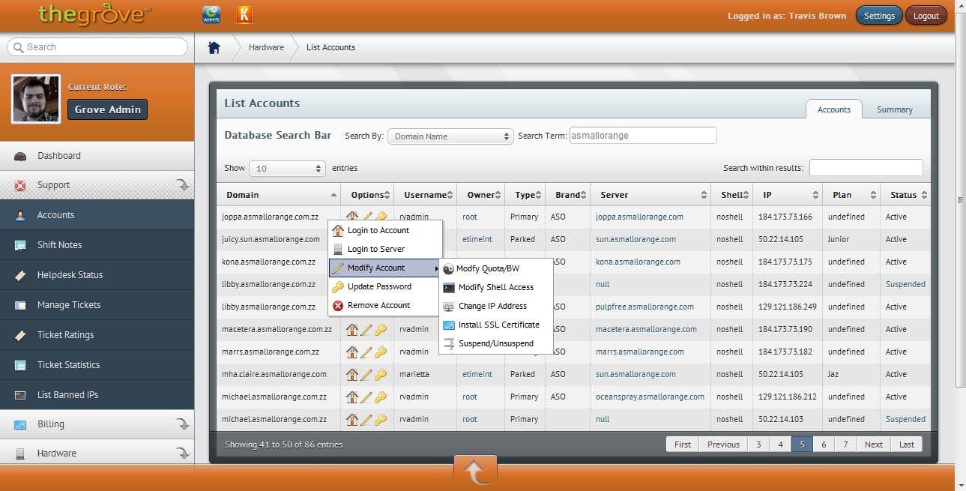Expand the Support sidebar section
The width and height of the screenshot is (966, 491).
pos(97,185)
